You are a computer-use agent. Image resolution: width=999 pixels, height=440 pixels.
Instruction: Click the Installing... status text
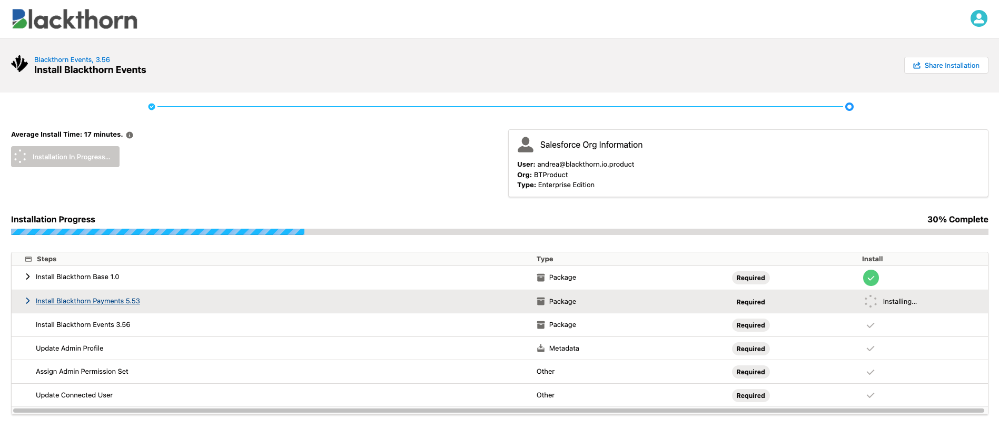899,302
